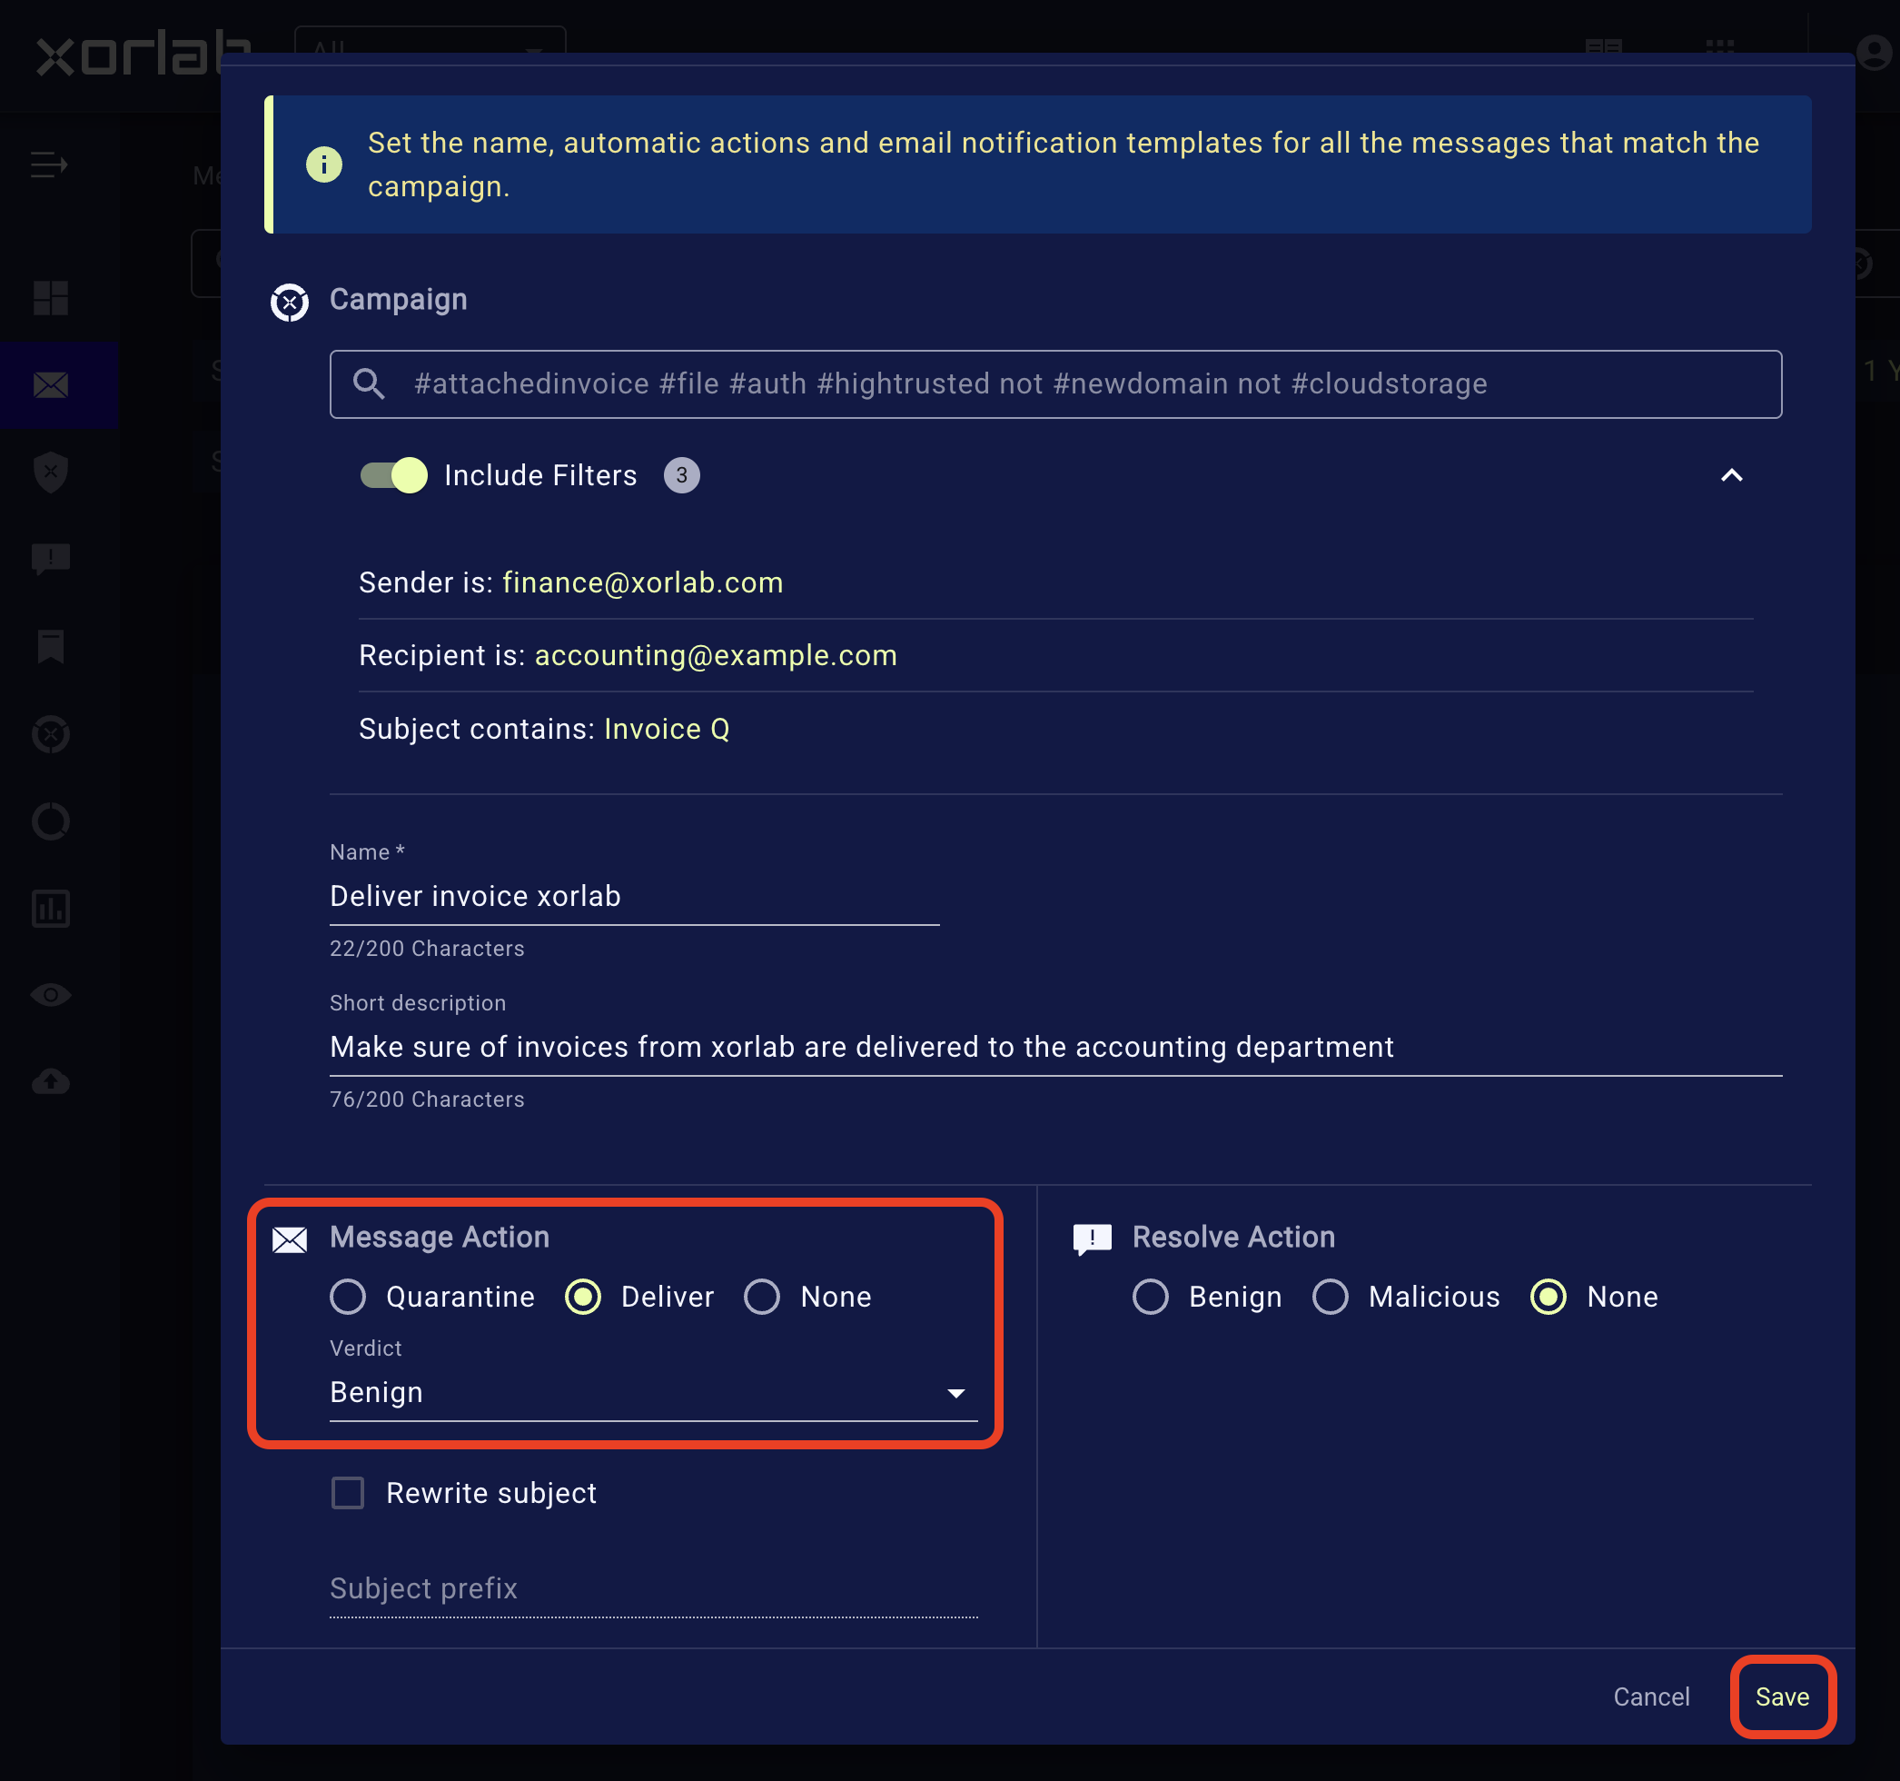
Task: Click the Save button
Action: tap(1783, 1696)
